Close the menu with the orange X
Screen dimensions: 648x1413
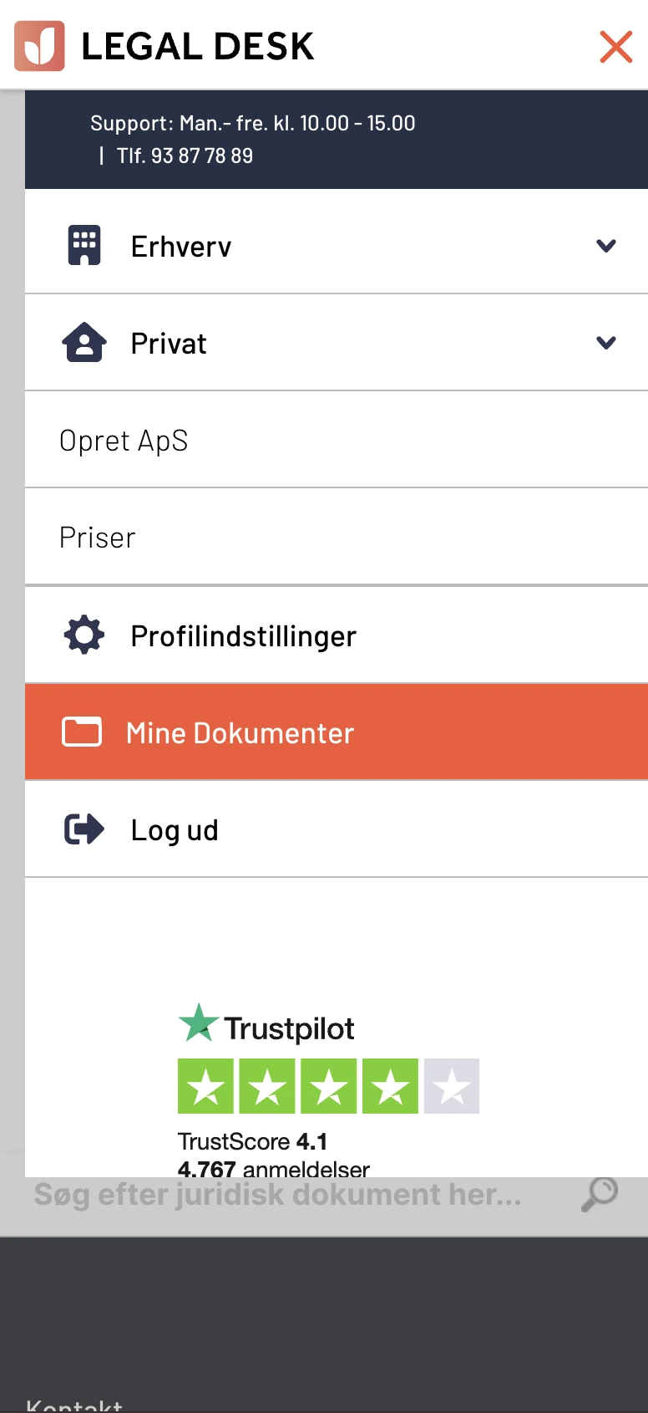tap(616, 47)
